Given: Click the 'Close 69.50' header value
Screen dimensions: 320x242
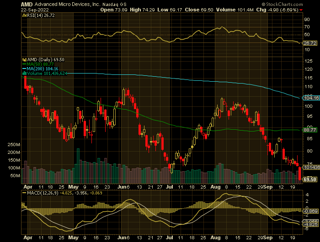Looking at the screenshot, I should [x=199, y=10].
